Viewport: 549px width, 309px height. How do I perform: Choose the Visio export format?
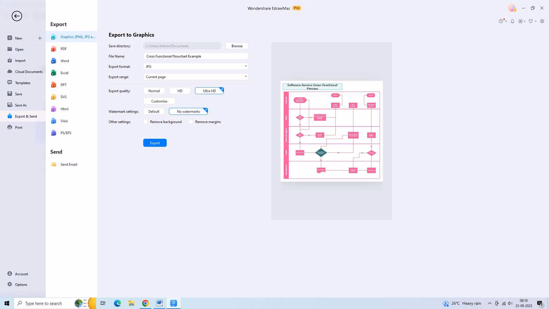[64, 121]
